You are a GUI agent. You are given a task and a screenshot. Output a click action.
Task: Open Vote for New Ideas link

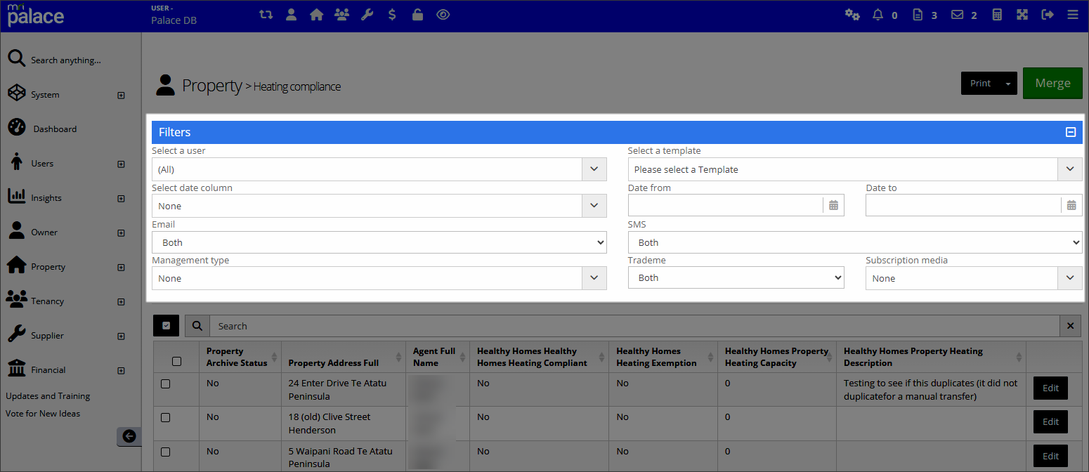point(43,413)
